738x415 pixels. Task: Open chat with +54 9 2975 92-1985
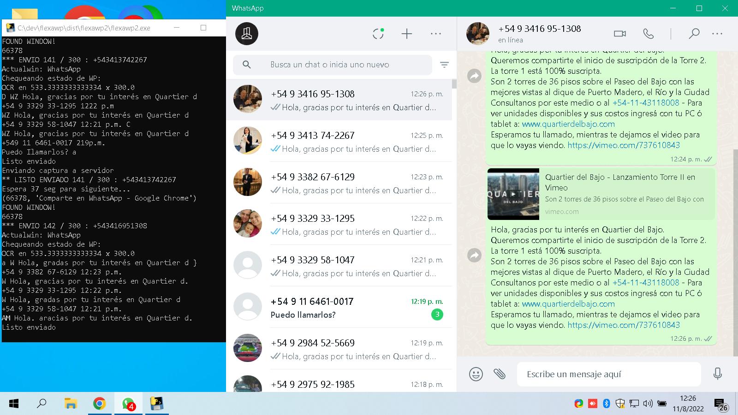(339, 381)
